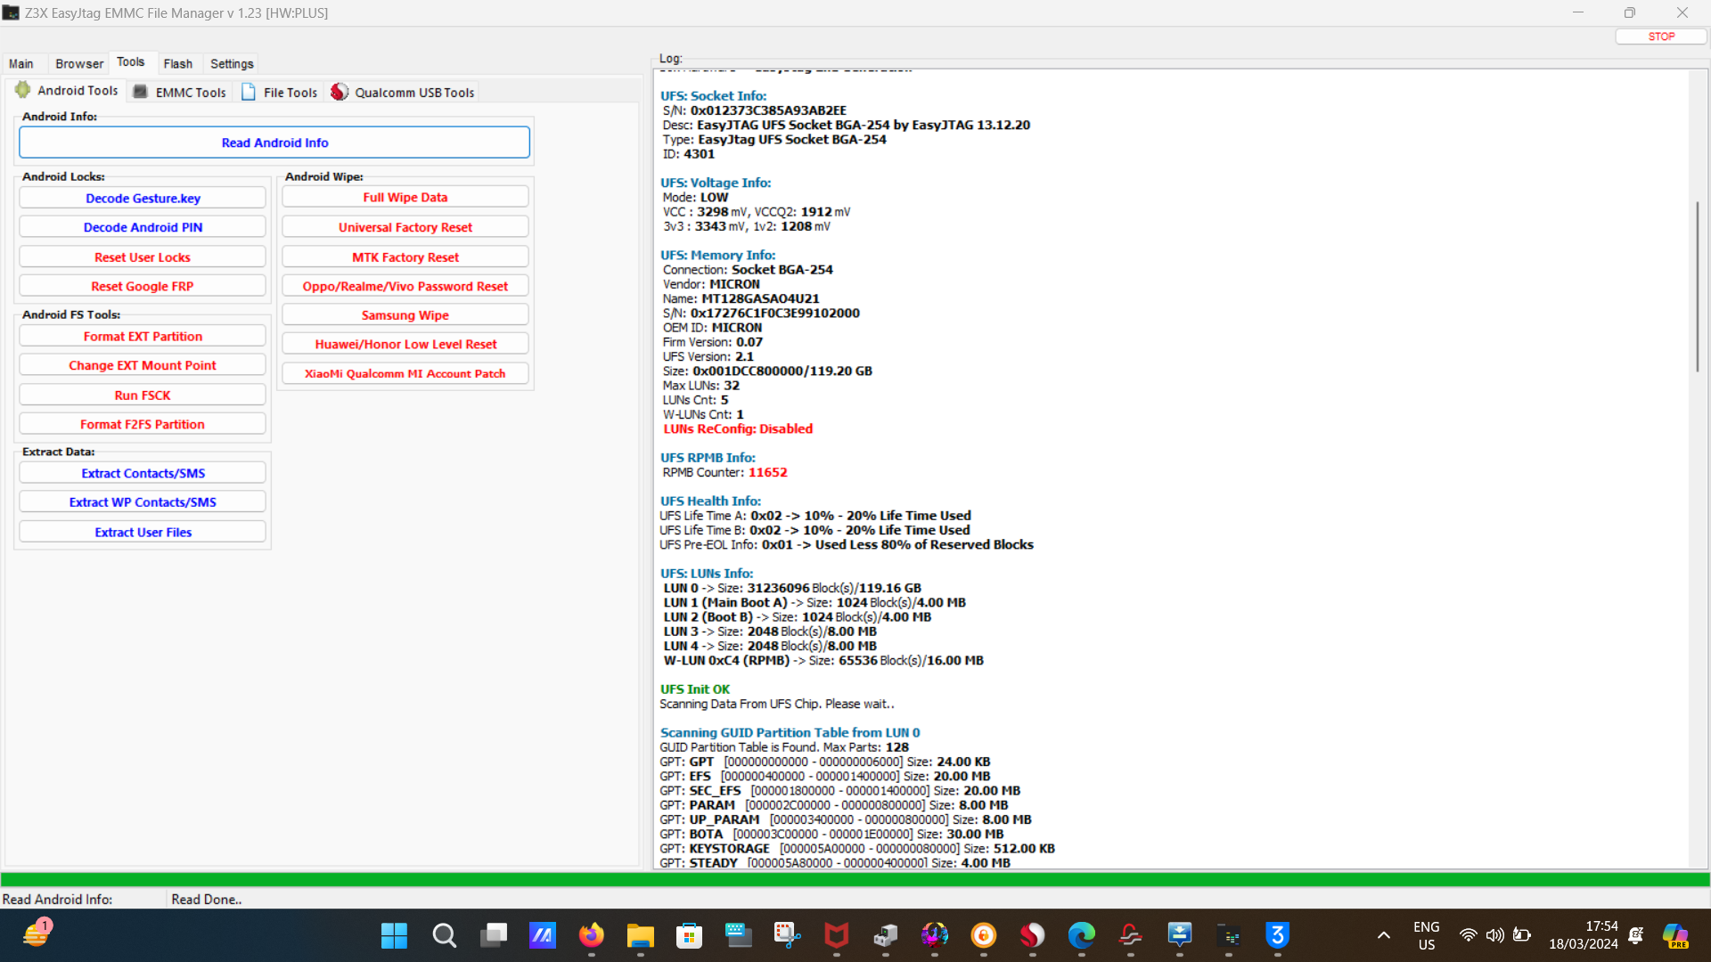Click MTK Factory Reset button
Image resolution: width=1711 pixels, height=962 pixels.
[405, 257]
